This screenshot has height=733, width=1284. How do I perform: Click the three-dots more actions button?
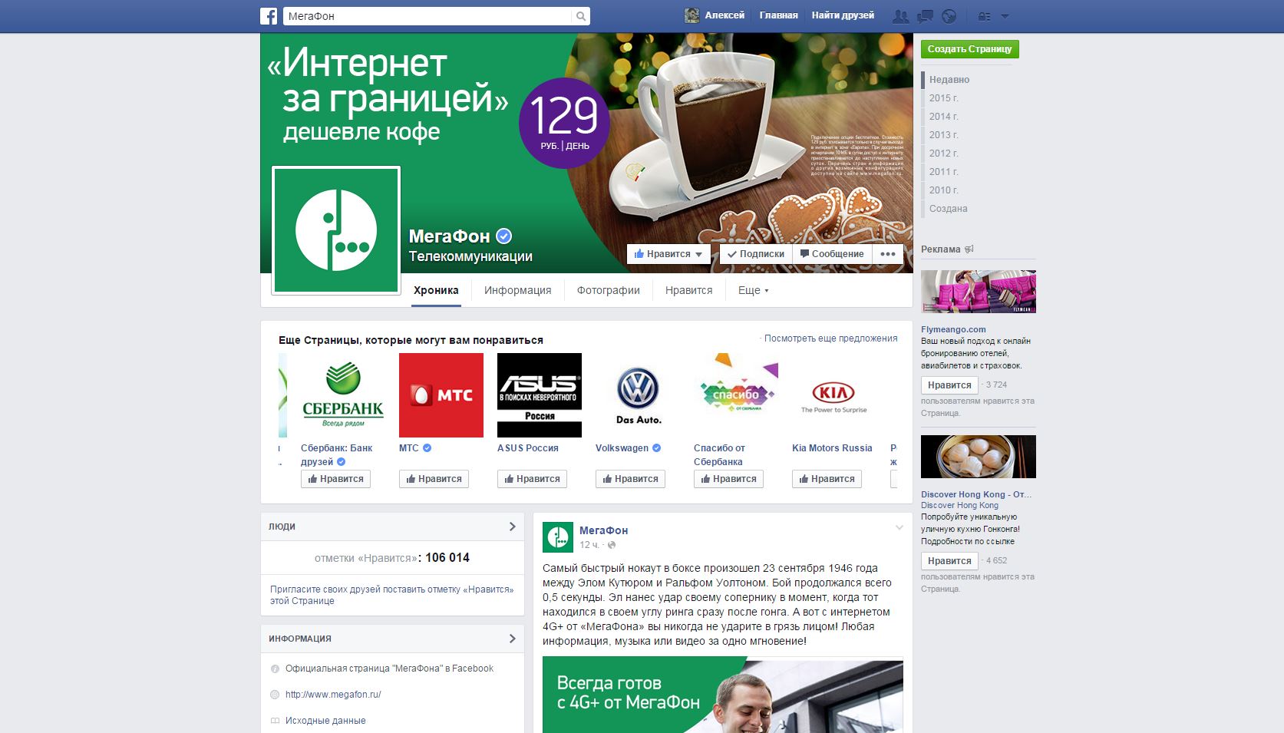pyautogui.click(x=888, y=254)
